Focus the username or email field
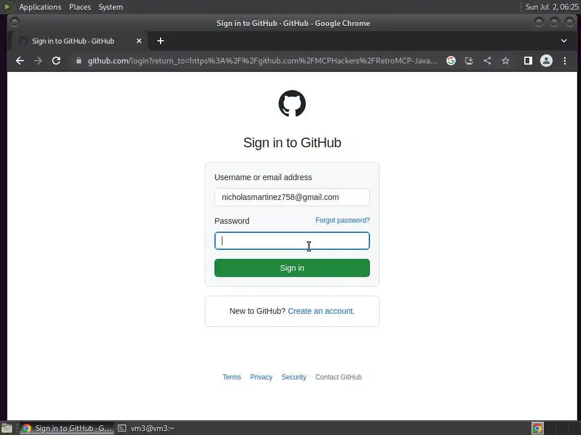This screenshot has height=435, width=581. click(292, 197)
